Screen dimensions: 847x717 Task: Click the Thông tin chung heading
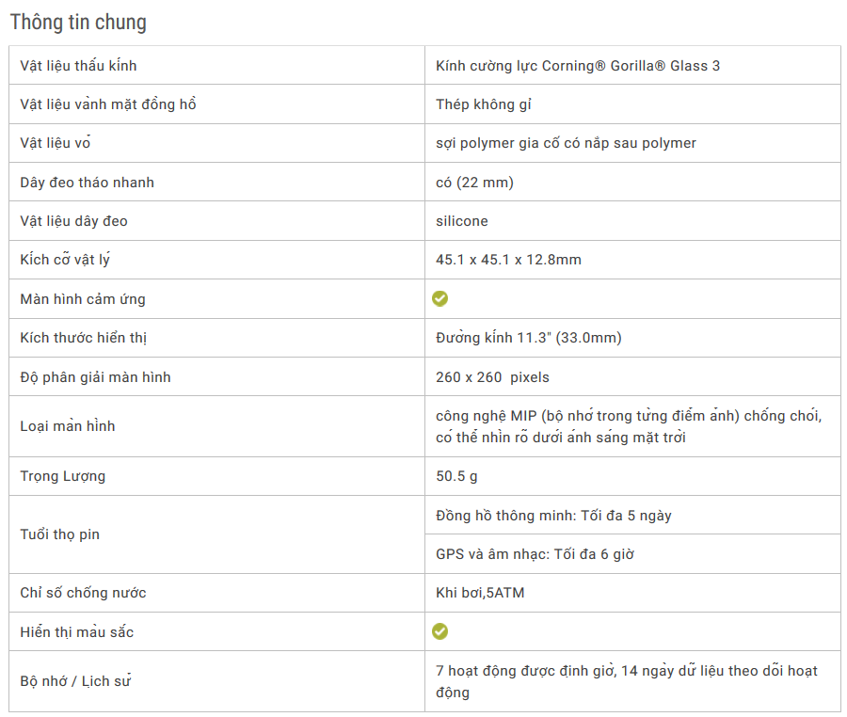(x=78, y=23)
